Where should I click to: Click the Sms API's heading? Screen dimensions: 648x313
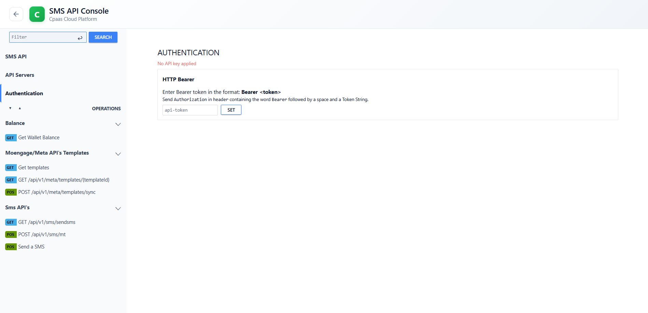[x=17, y=208]
